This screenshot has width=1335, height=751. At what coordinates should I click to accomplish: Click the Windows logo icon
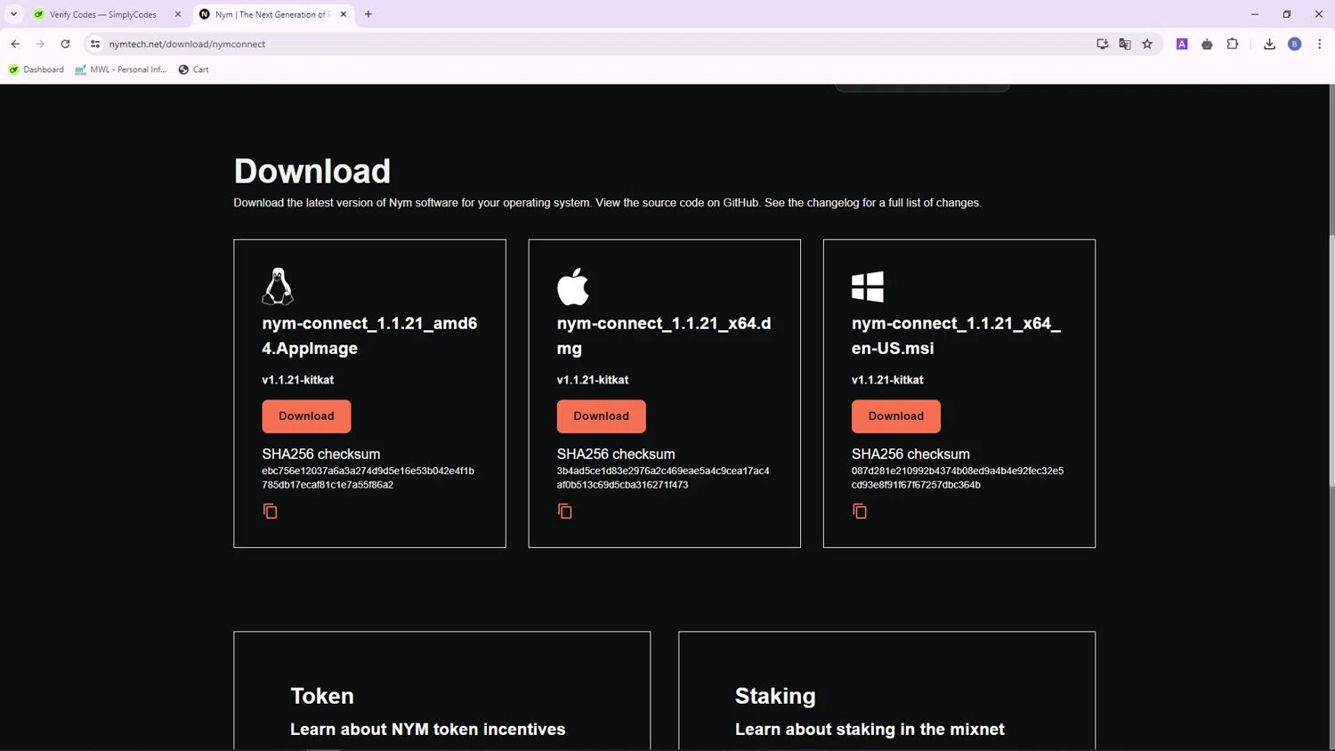868,287
